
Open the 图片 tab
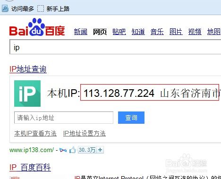pos(176,32)
